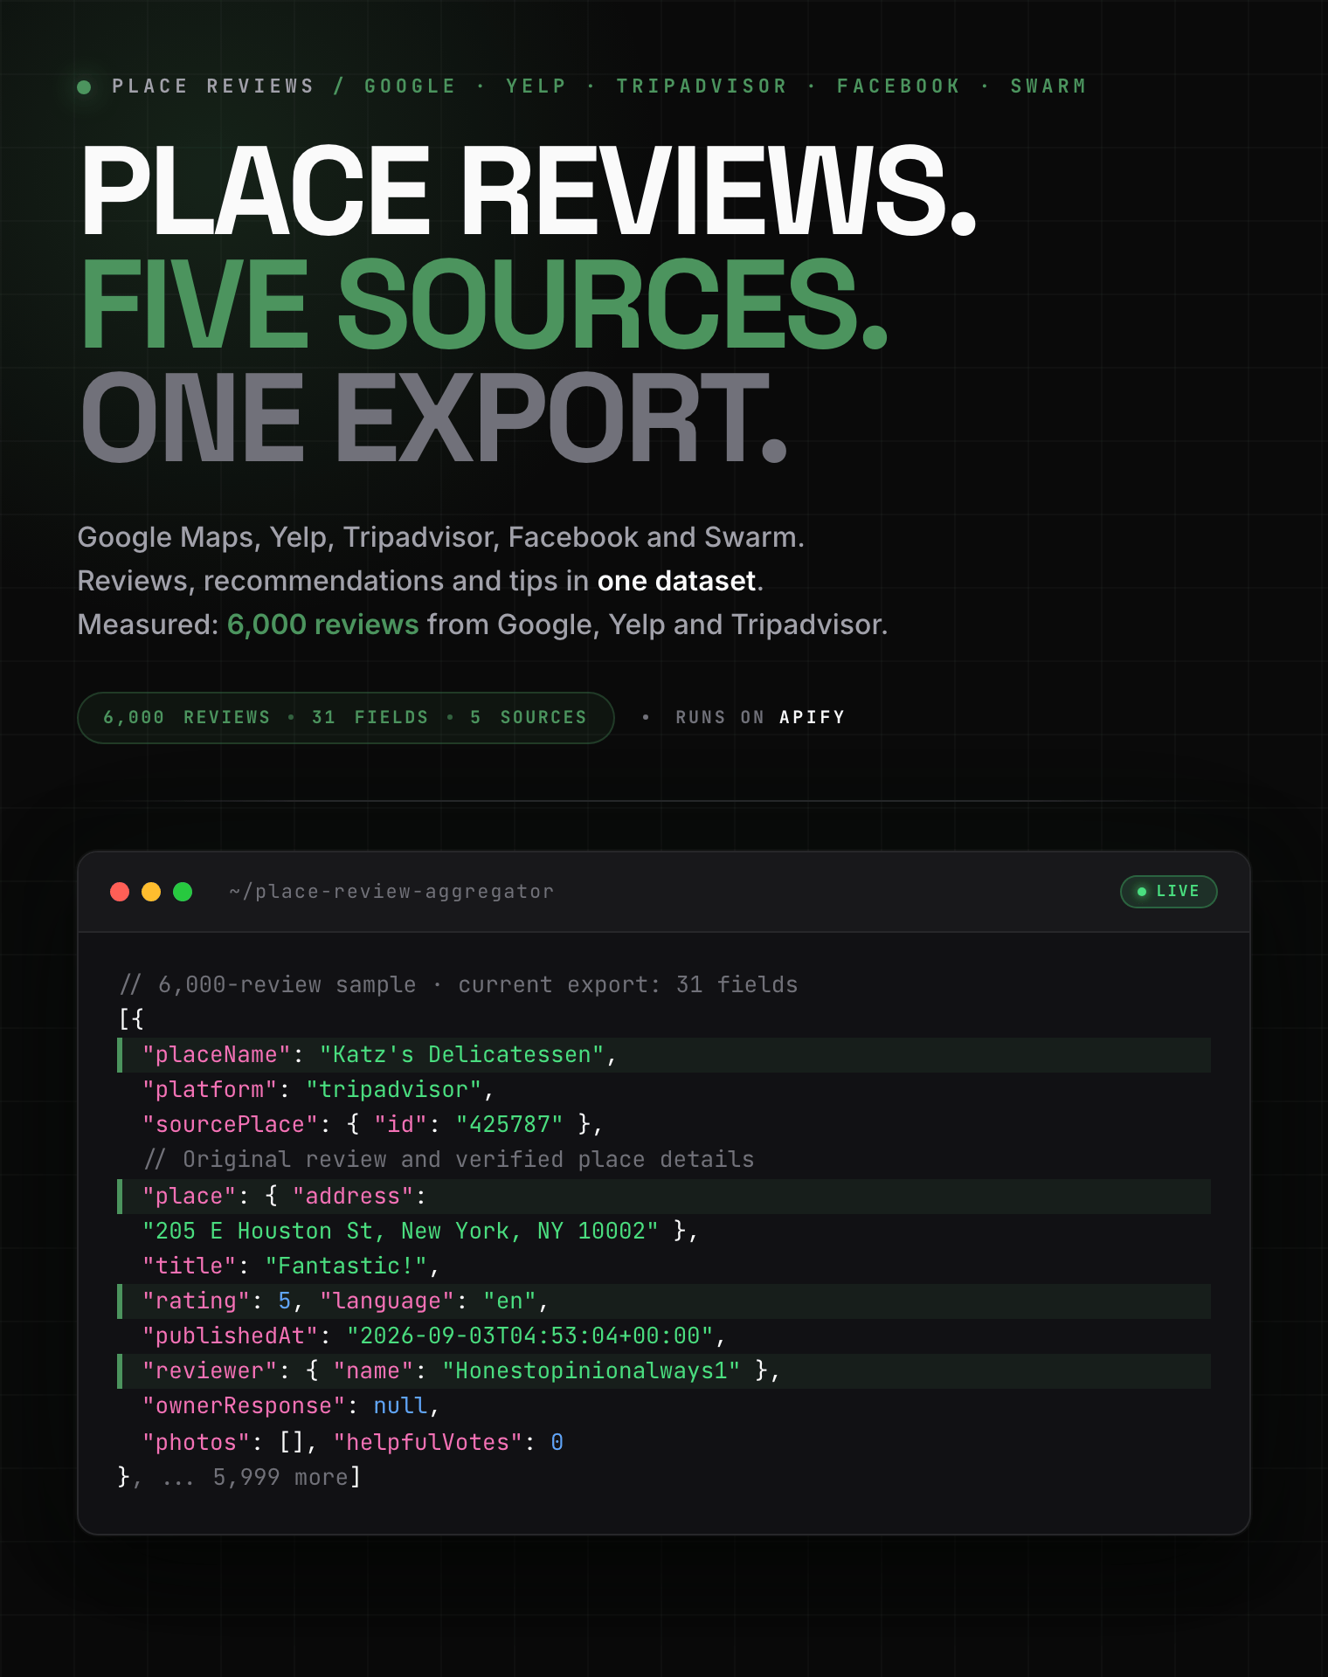Click the "205 E Houston St, New York, NY 10002" value
Image resolution: width=1328 pixels, height=1677 pixels.
click(x=400, y=1232)
